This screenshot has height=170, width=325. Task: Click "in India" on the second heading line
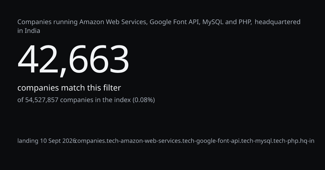click(x=29, y=31)
